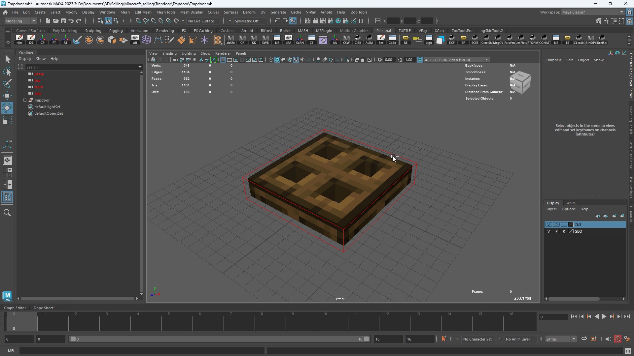634x356 pixels.
Task: Toggle wireframe display in viewport
Action: [271, 60]
